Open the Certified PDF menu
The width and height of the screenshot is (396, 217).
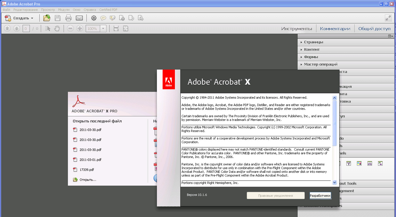point(108,10)
